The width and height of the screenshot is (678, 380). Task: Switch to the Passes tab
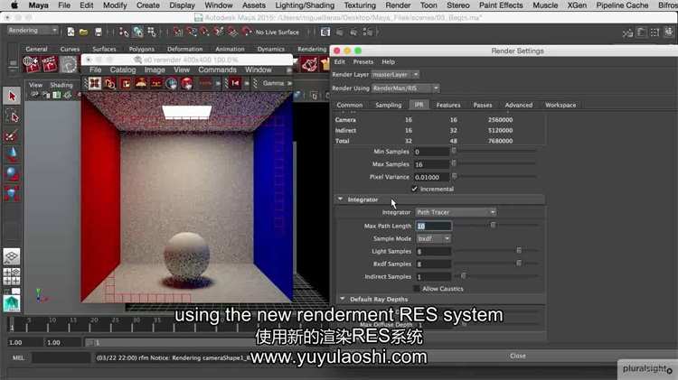[x=483, y=105]
